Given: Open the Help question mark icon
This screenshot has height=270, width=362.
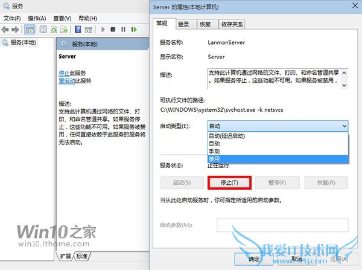Looking at the screenshot, I should pyautogui.click(x=78, y=30).
